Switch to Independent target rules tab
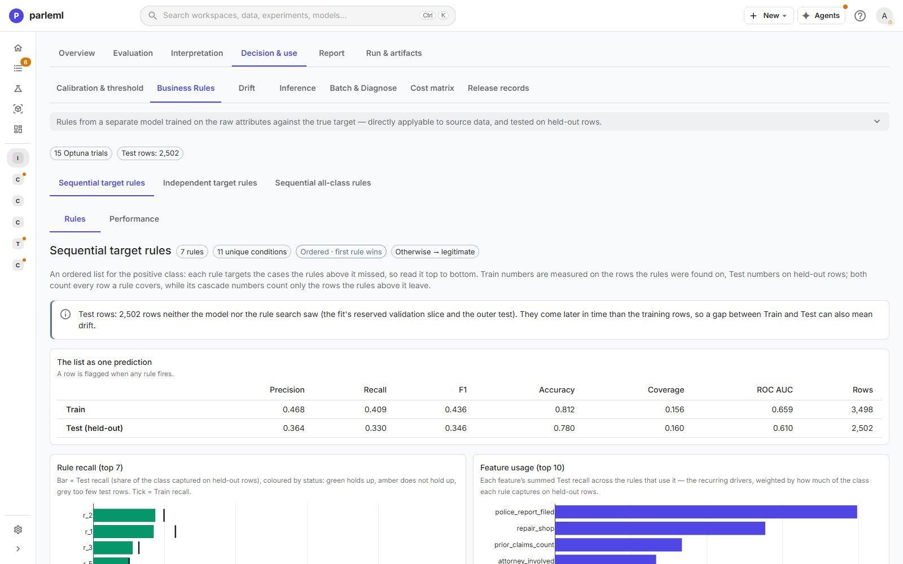 pyautogui.click(x=210, y=183)
